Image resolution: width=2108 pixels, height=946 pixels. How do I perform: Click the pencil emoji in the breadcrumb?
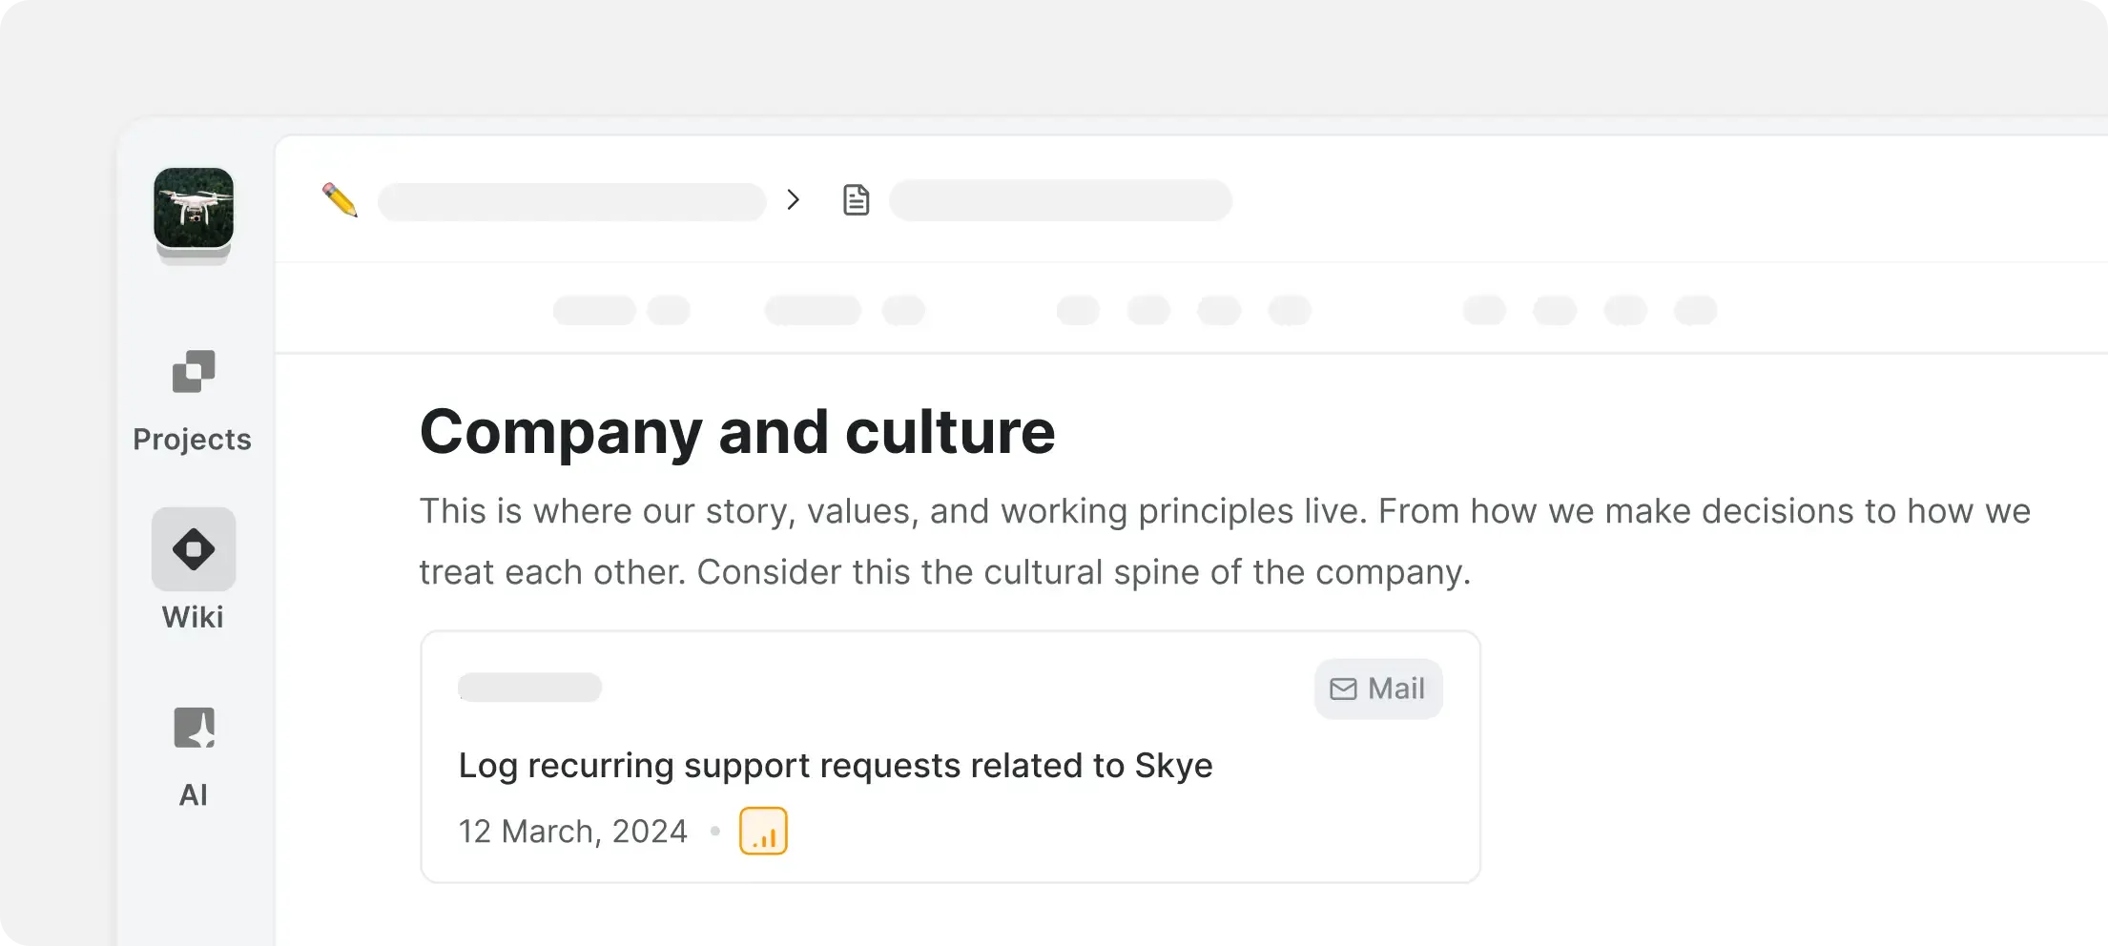(x=340, y=200)
